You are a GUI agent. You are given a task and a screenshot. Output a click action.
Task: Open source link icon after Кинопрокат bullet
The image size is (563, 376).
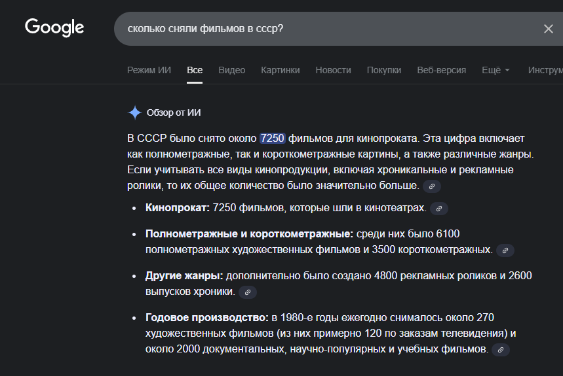click(439, 209)
